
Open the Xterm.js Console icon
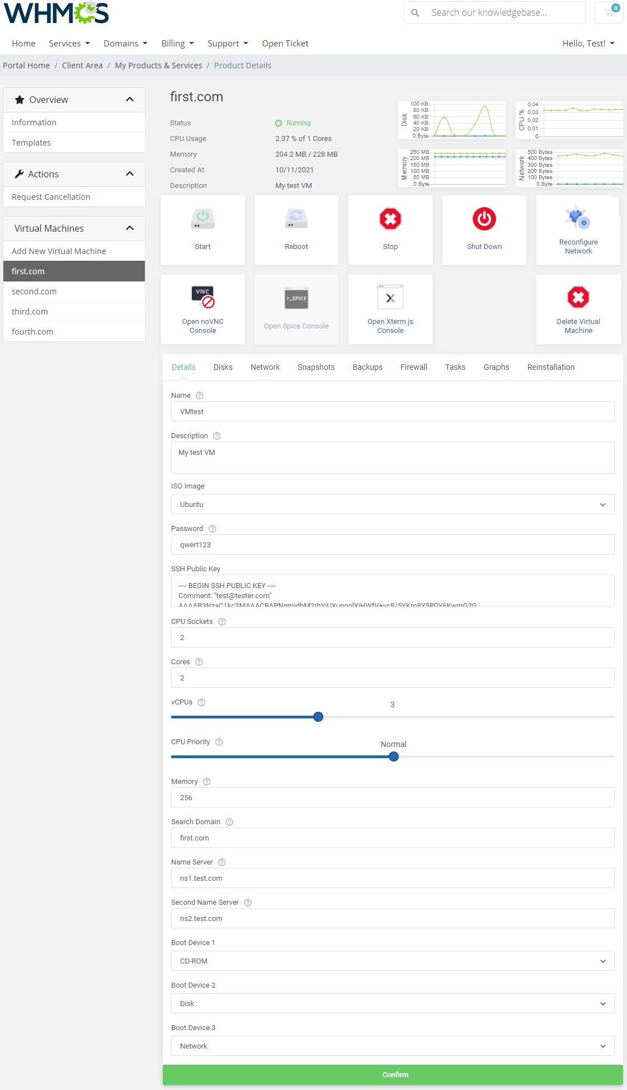[390, 297]
